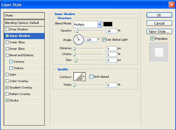Click the New Style... button
Screen dimensions: 176x130
coord(159,31)
